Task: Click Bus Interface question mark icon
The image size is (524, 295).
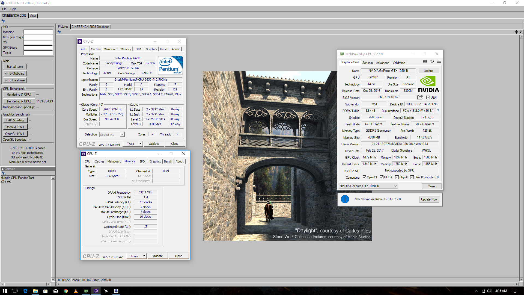Action: pos(438,111)
